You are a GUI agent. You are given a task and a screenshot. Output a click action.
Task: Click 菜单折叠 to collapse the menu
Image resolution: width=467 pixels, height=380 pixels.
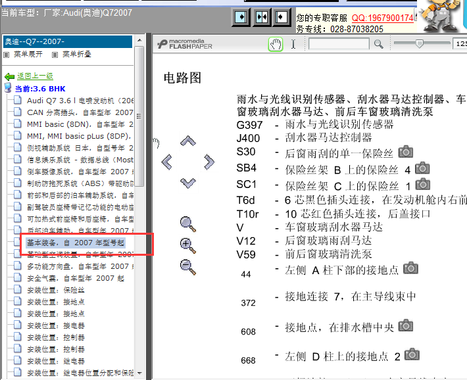[77, 54]
